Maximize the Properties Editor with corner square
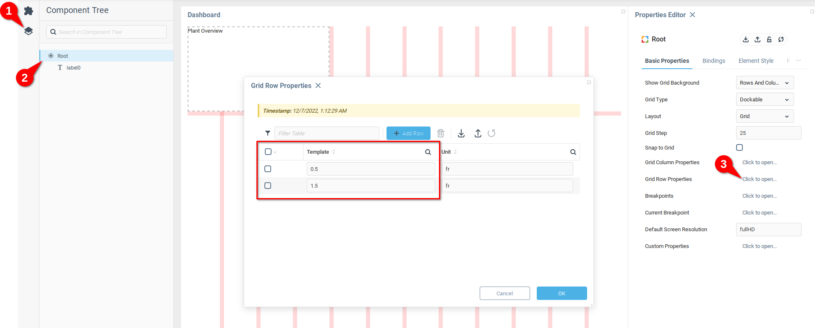The height and width of the screenshot is (328, 815). point(812,12)
